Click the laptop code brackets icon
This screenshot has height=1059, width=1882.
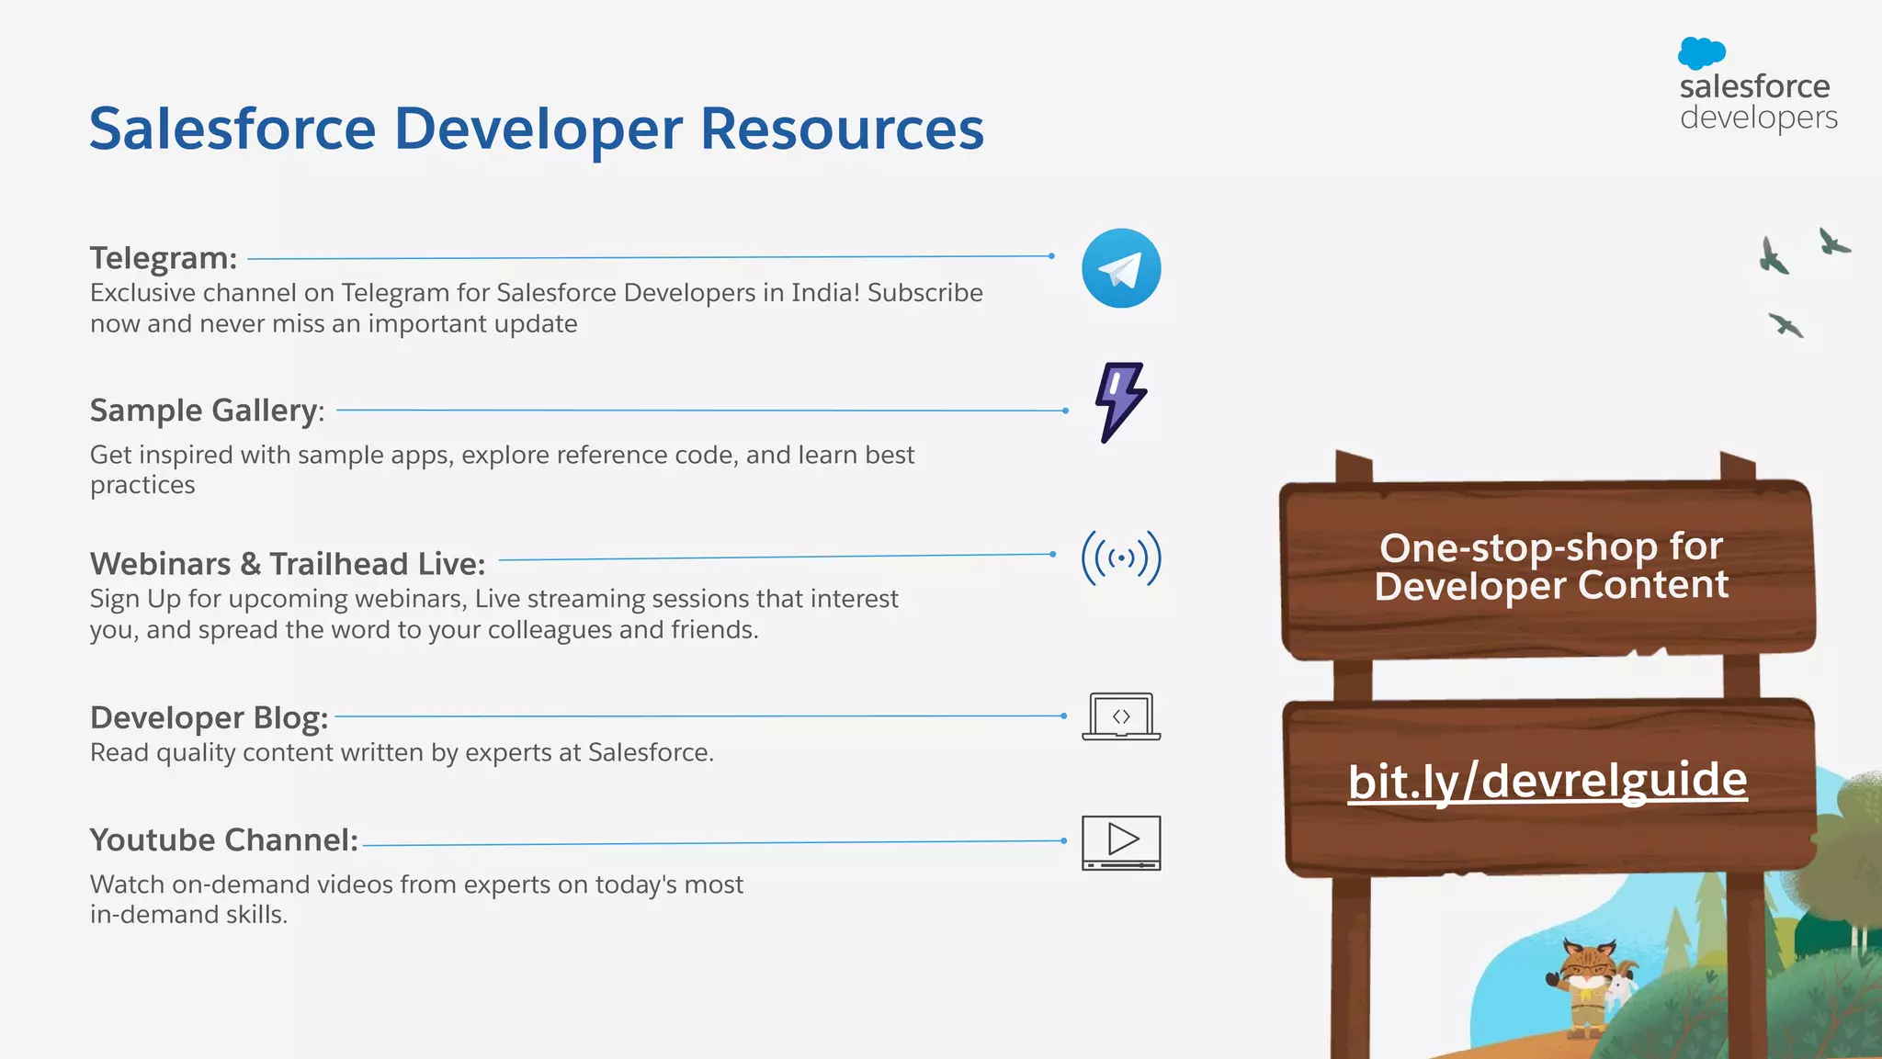click(x=1121, y=716)
